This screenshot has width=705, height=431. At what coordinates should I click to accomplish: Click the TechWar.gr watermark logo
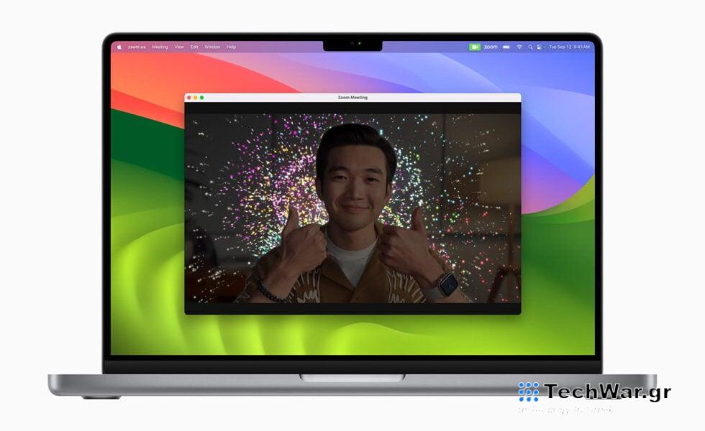(594, 392)
